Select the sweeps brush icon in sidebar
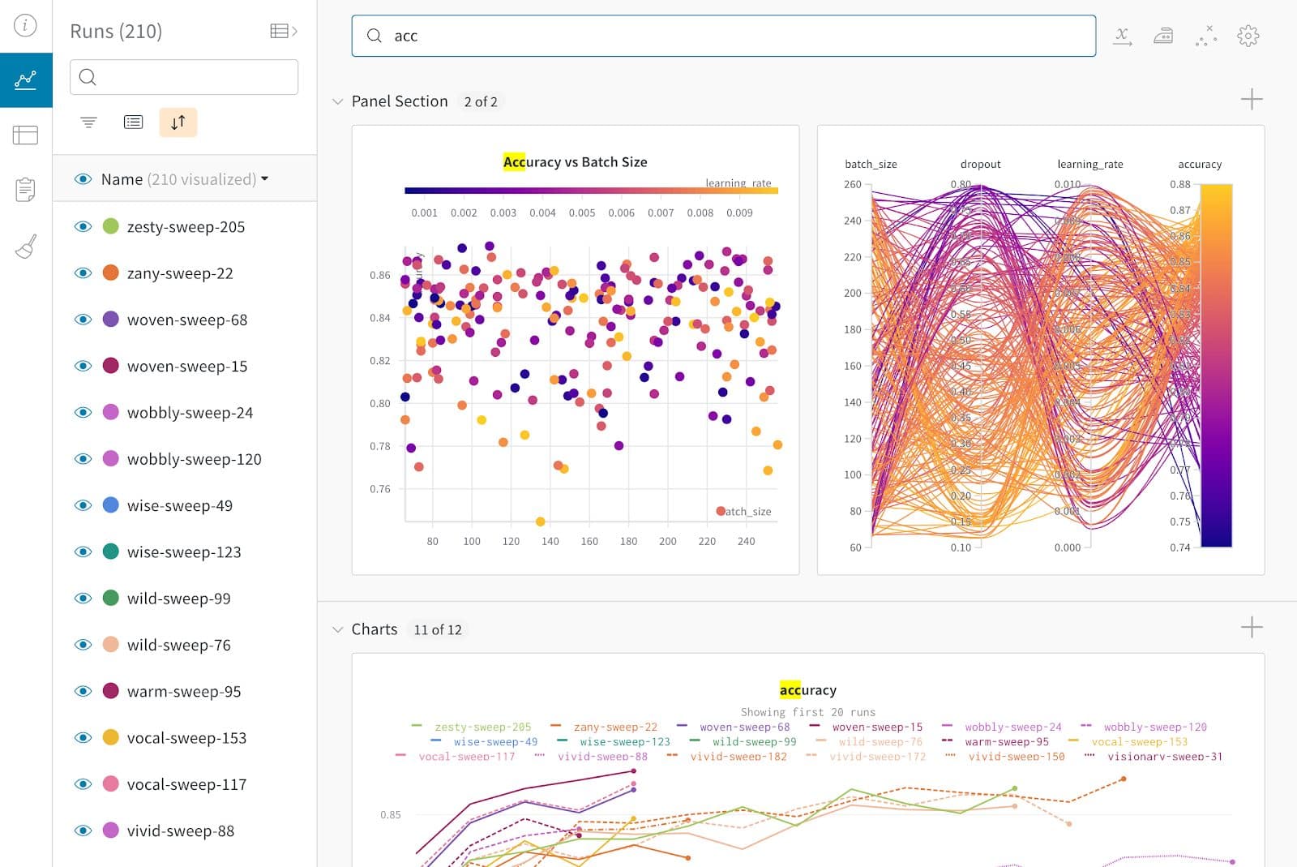This screenshot has width=1297, height=867. pyautogui.click(x=25, y=247)
